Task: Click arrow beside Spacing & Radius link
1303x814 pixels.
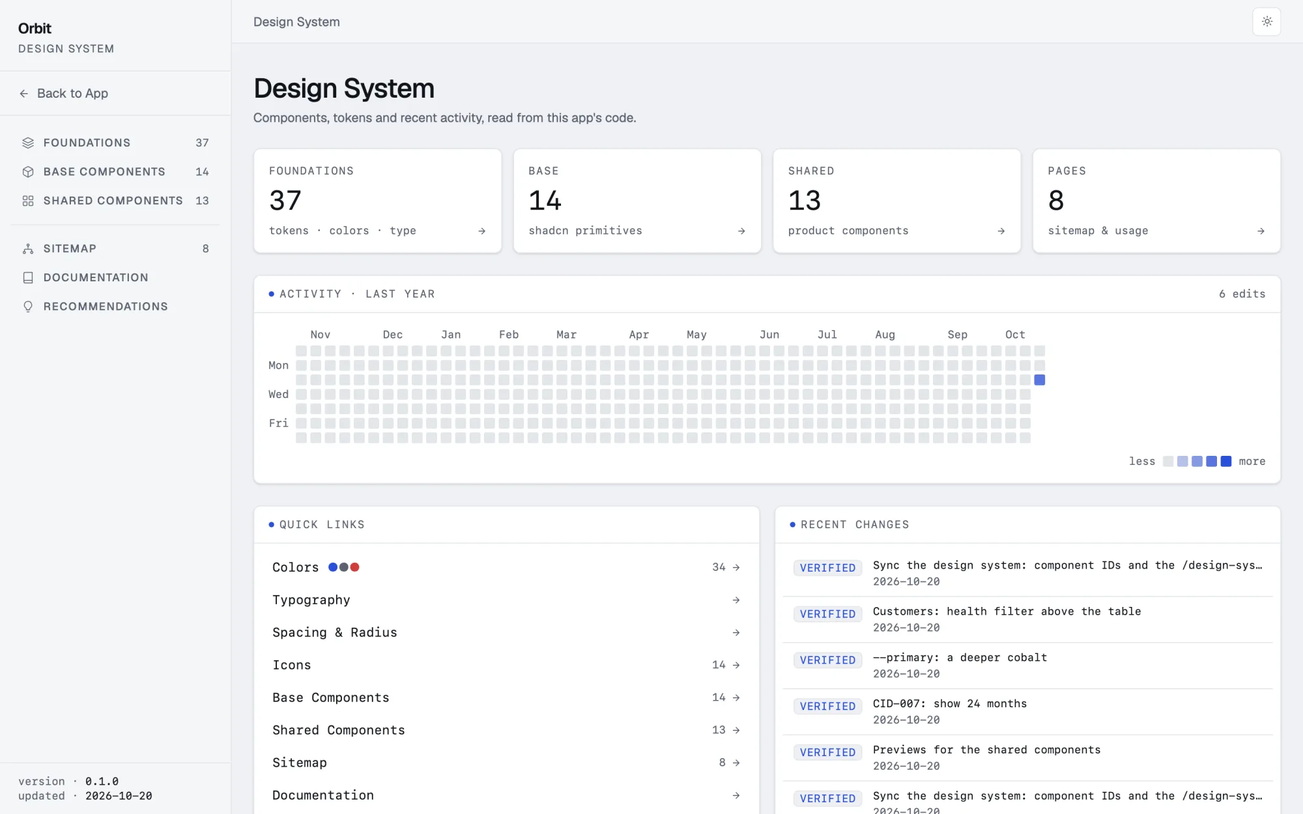Action: coord(736,632)
